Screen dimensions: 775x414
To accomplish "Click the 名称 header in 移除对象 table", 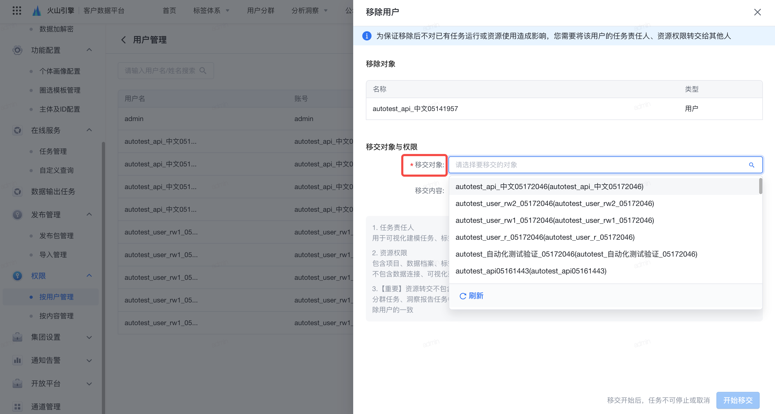I will tap(379, 89).
